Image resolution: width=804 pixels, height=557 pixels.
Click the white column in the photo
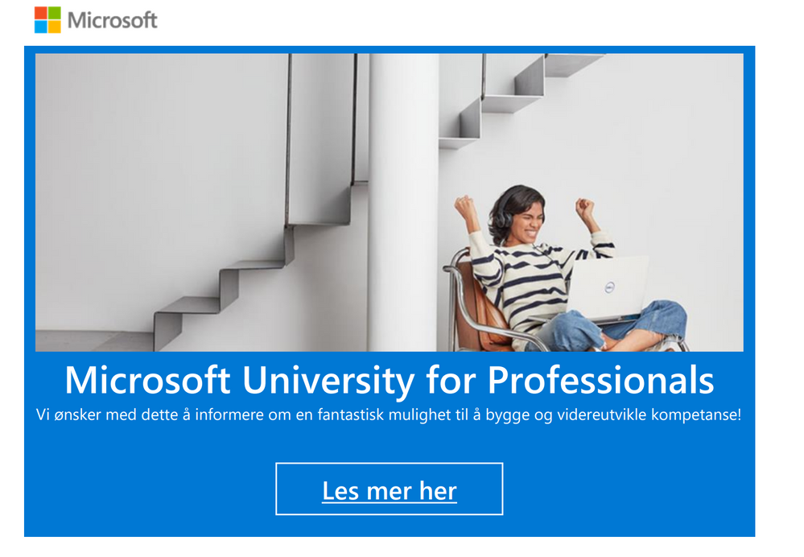click(x=402, y=201)
